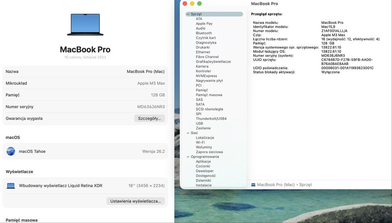Select Kontroler in the sidebar
The image size is (392, 223).
pyautogui.click(x=203, y=71)
